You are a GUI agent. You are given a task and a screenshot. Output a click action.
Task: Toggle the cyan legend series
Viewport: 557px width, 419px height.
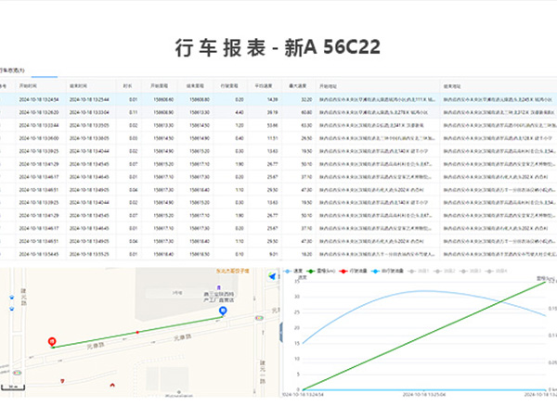[387, 271]
